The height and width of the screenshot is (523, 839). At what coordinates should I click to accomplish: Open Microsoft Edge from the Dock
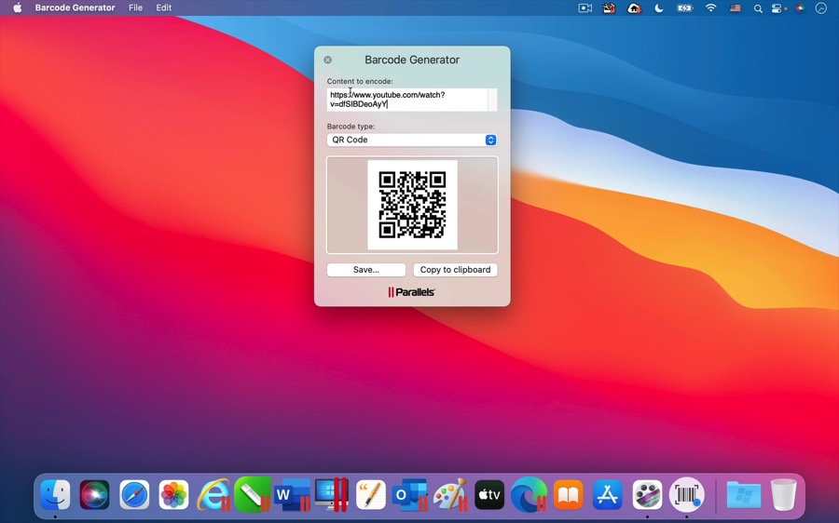click(x=529, y=494)
